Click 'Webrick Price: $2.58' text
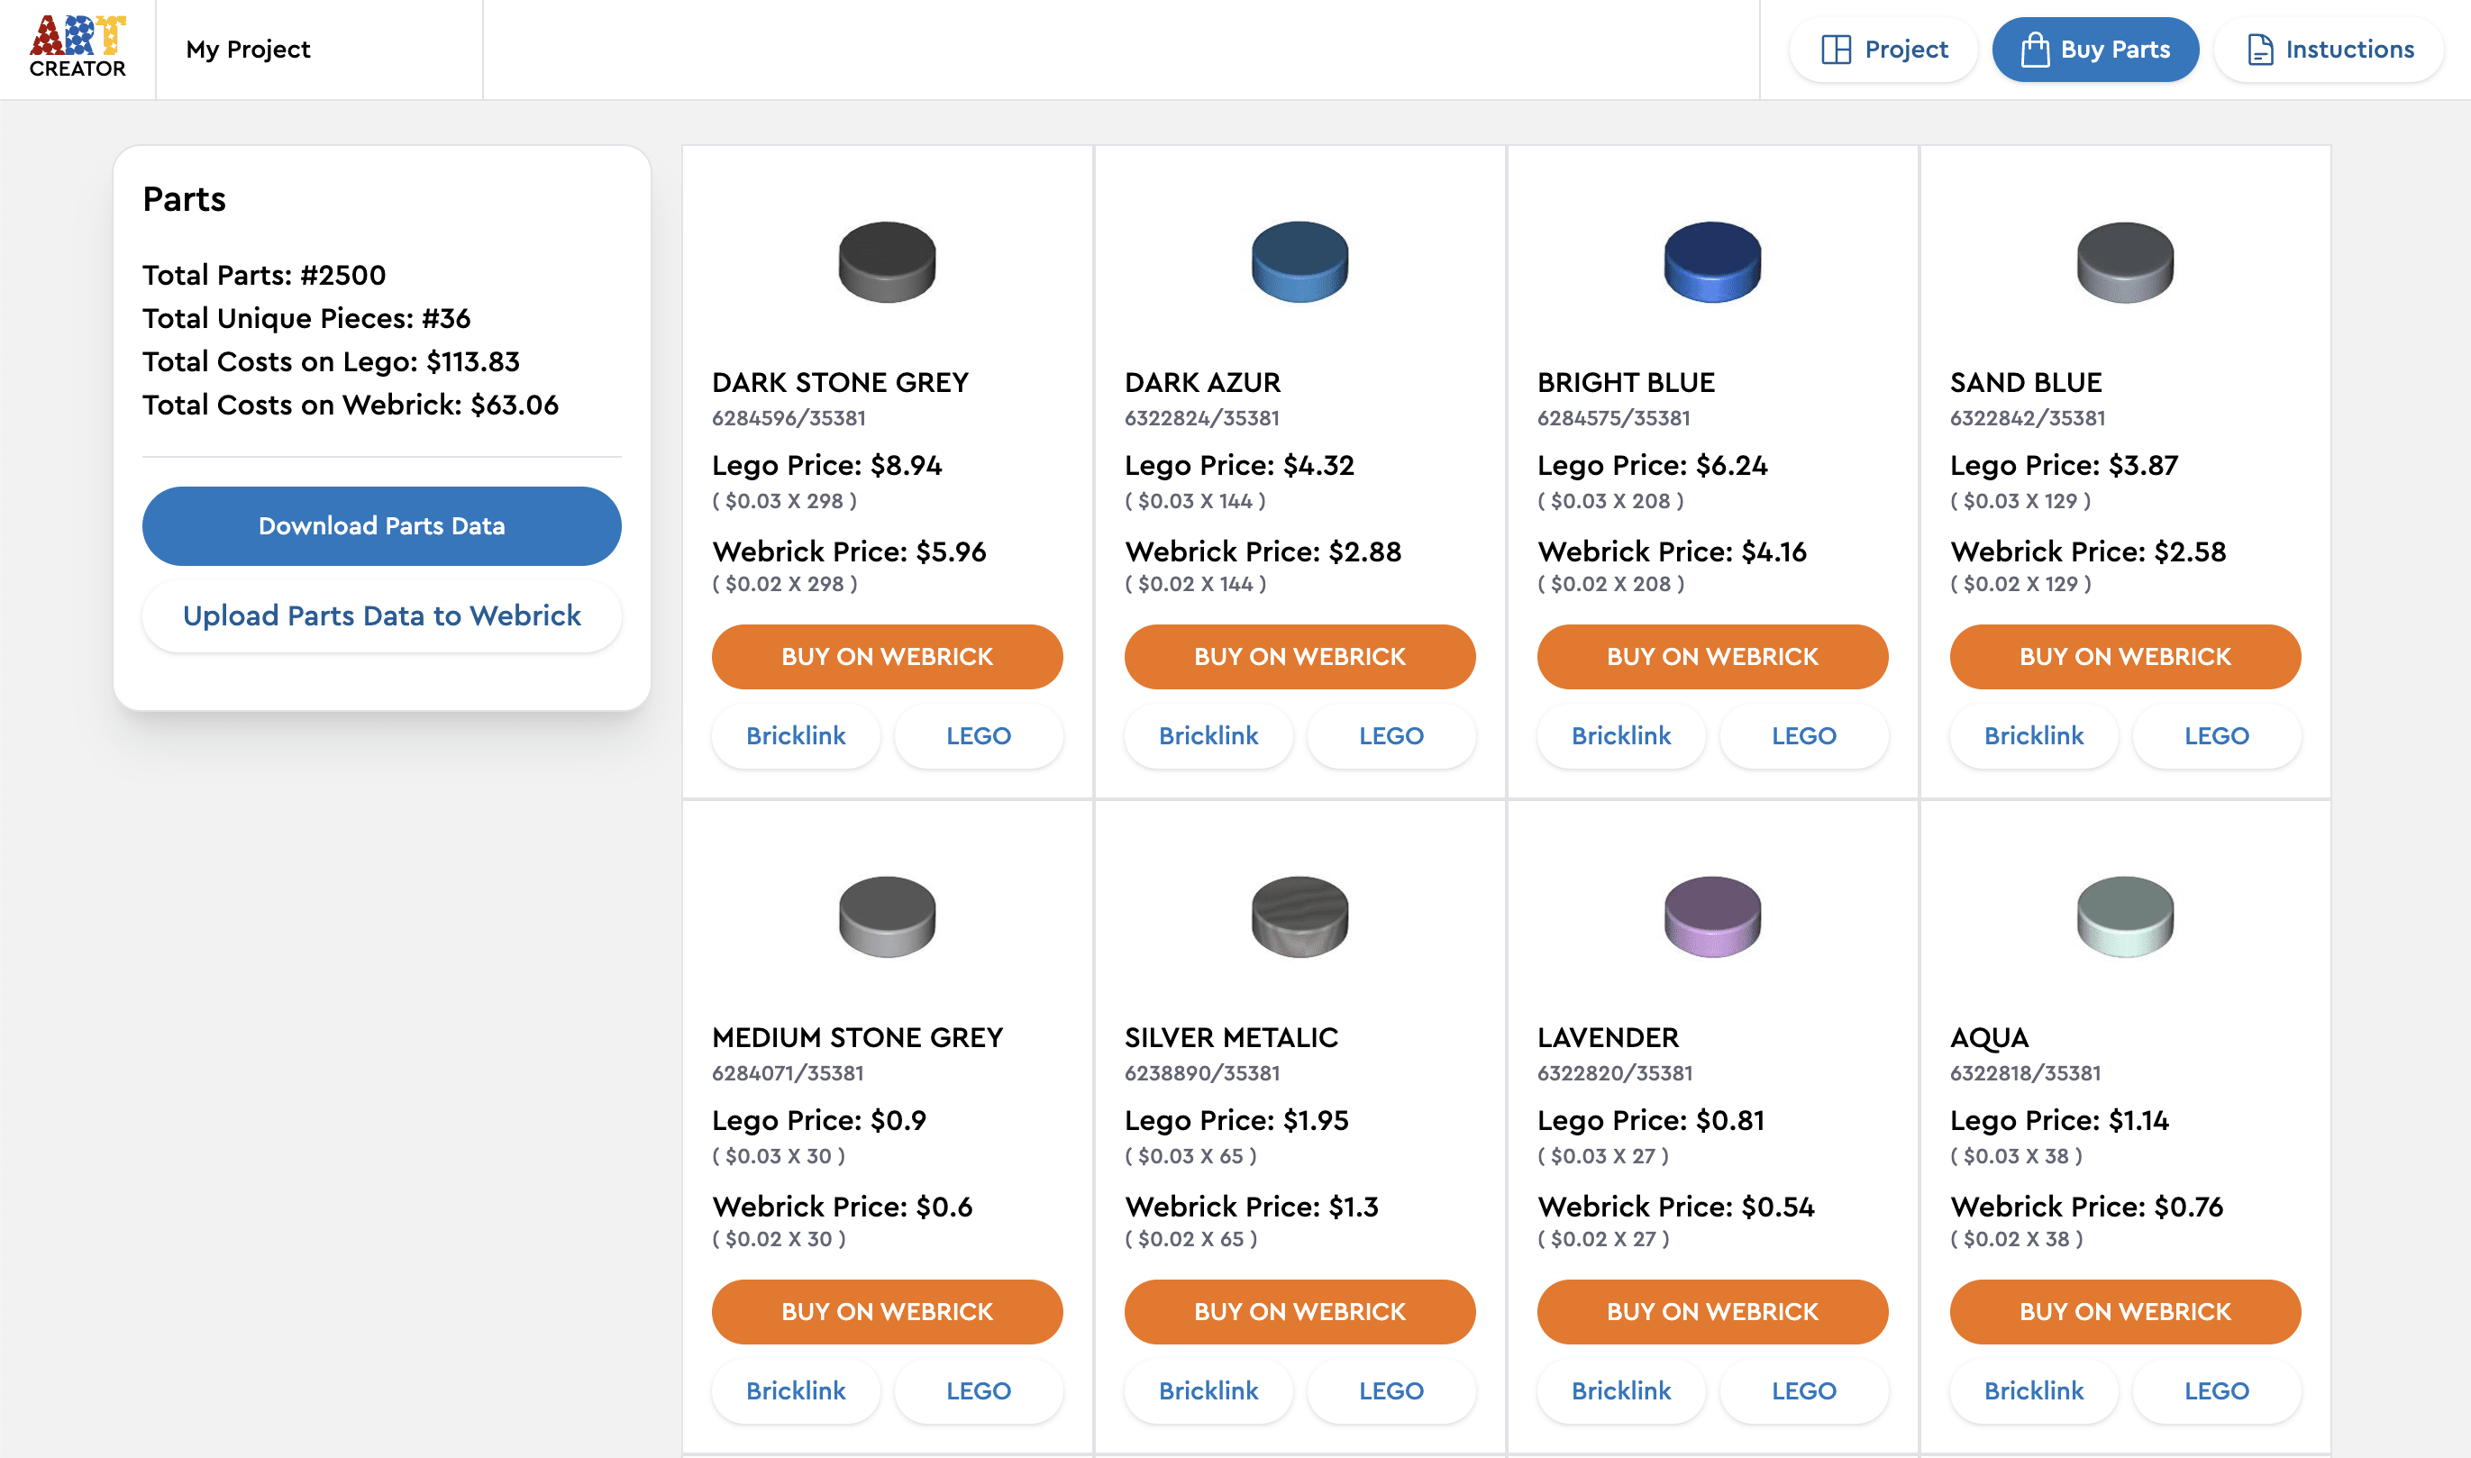 coord(2088,551)
